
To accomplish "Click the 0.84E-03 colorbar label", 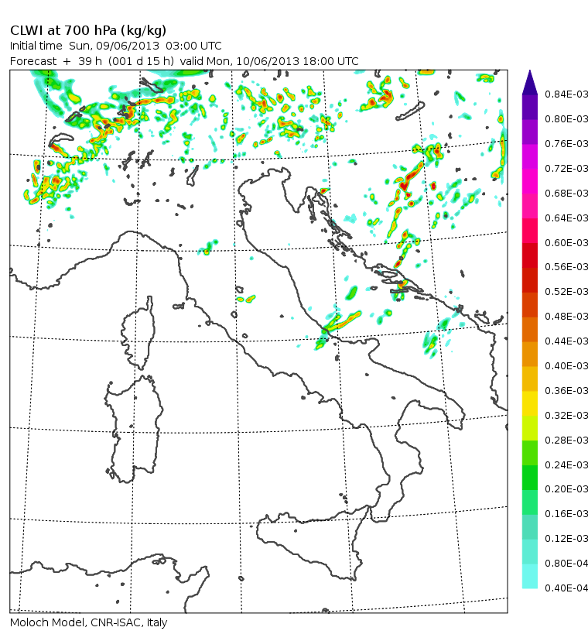I will click(566, 94).
